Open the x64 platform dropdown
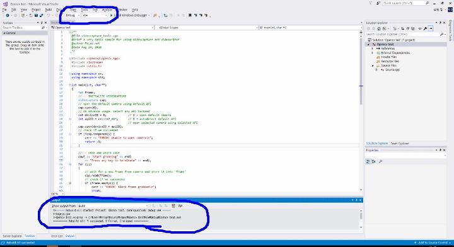Viewport: 454px width, 247px height. pyautogui.click(x=95, y=15)
